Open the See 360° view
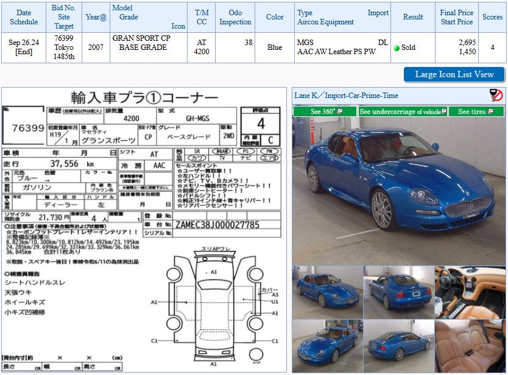 click(325, 111)
